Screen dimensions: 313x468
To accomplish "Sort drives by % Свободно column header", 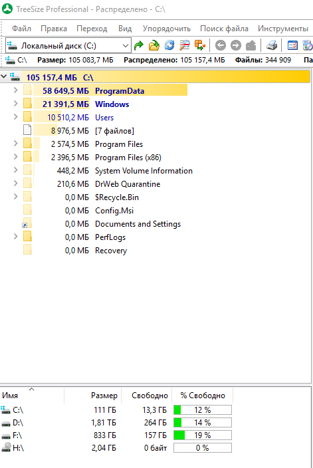I will pos(203,395).
